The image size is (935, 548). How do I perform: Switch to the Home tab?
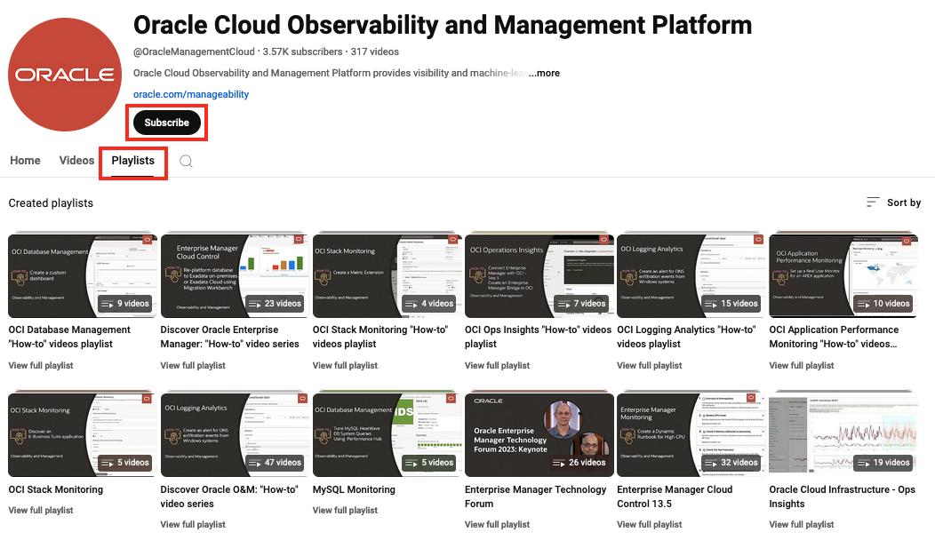click(x=25, y=160)
